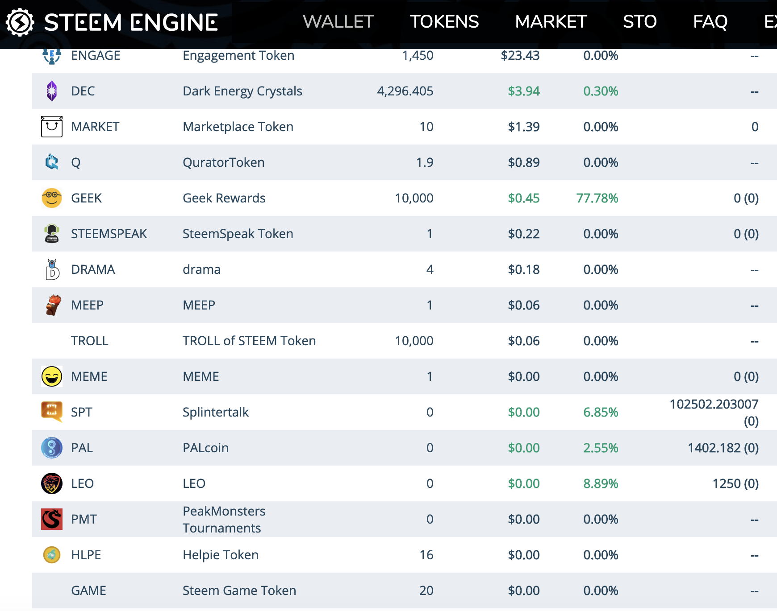
Task: Click the $23.43 ENGAGE value
Action: click(x=520, y=55)
